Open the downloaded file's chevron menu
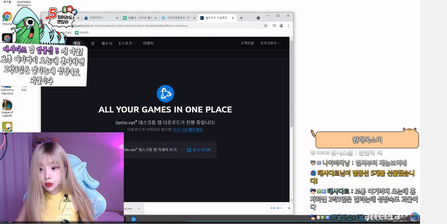The width and height of the screenshot is (447, 224). pyautogui.click(x=139, y=208)
